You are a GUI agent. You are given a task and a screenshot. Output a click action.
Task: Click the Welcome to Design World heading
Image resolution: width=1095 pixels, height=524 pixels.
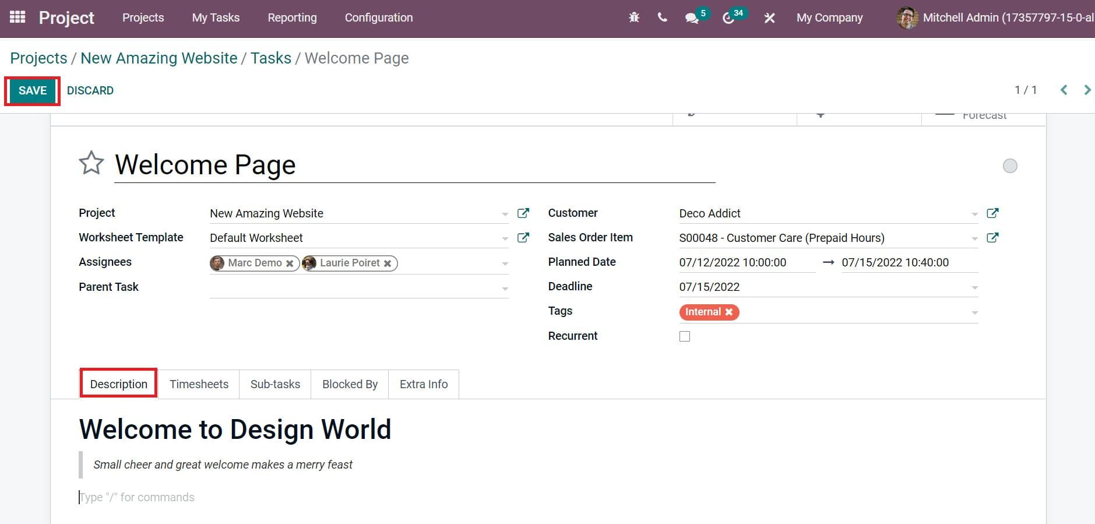coord(235,430)
